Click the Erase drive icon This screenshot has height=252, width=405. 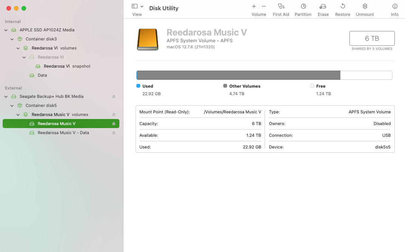click(323, 6)
